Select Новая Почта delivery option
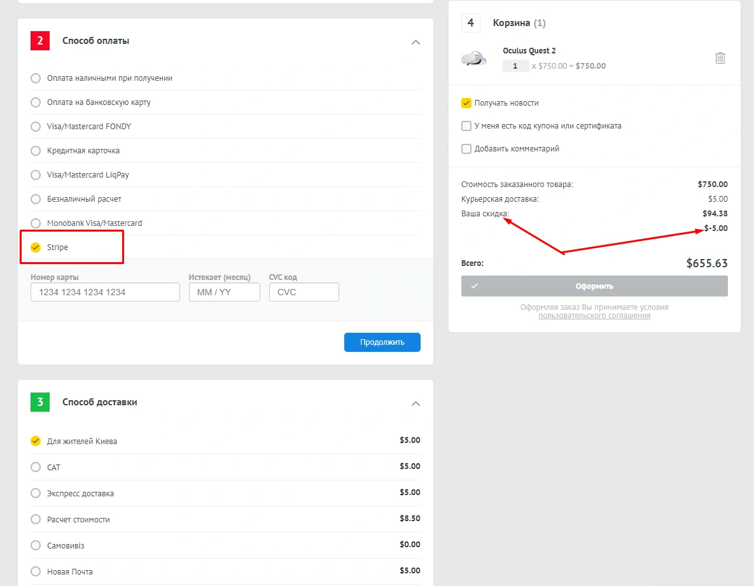Image resolution: width=754 pixels, height=586 pixels. tap(36, 571)
